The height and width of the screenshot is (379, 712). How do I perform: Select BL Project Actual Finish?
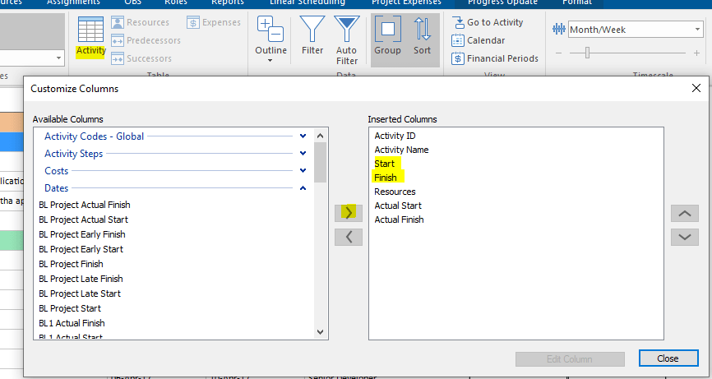point(85,205)
